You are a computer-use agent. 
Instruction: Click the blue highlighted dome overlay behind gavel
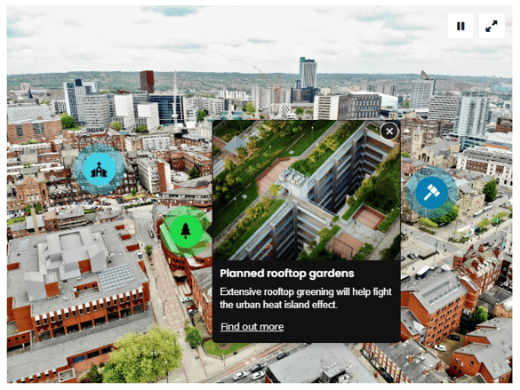point(431,193)
